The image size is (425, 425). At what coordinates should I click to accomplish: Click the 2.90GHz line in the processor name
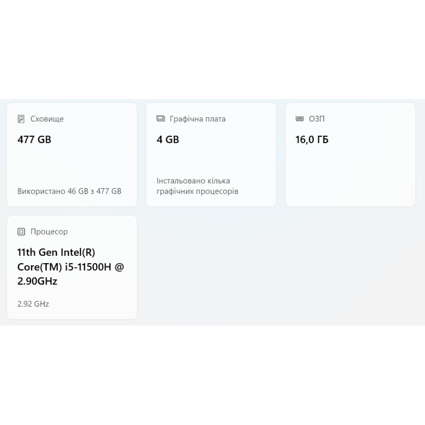(37, 281)
